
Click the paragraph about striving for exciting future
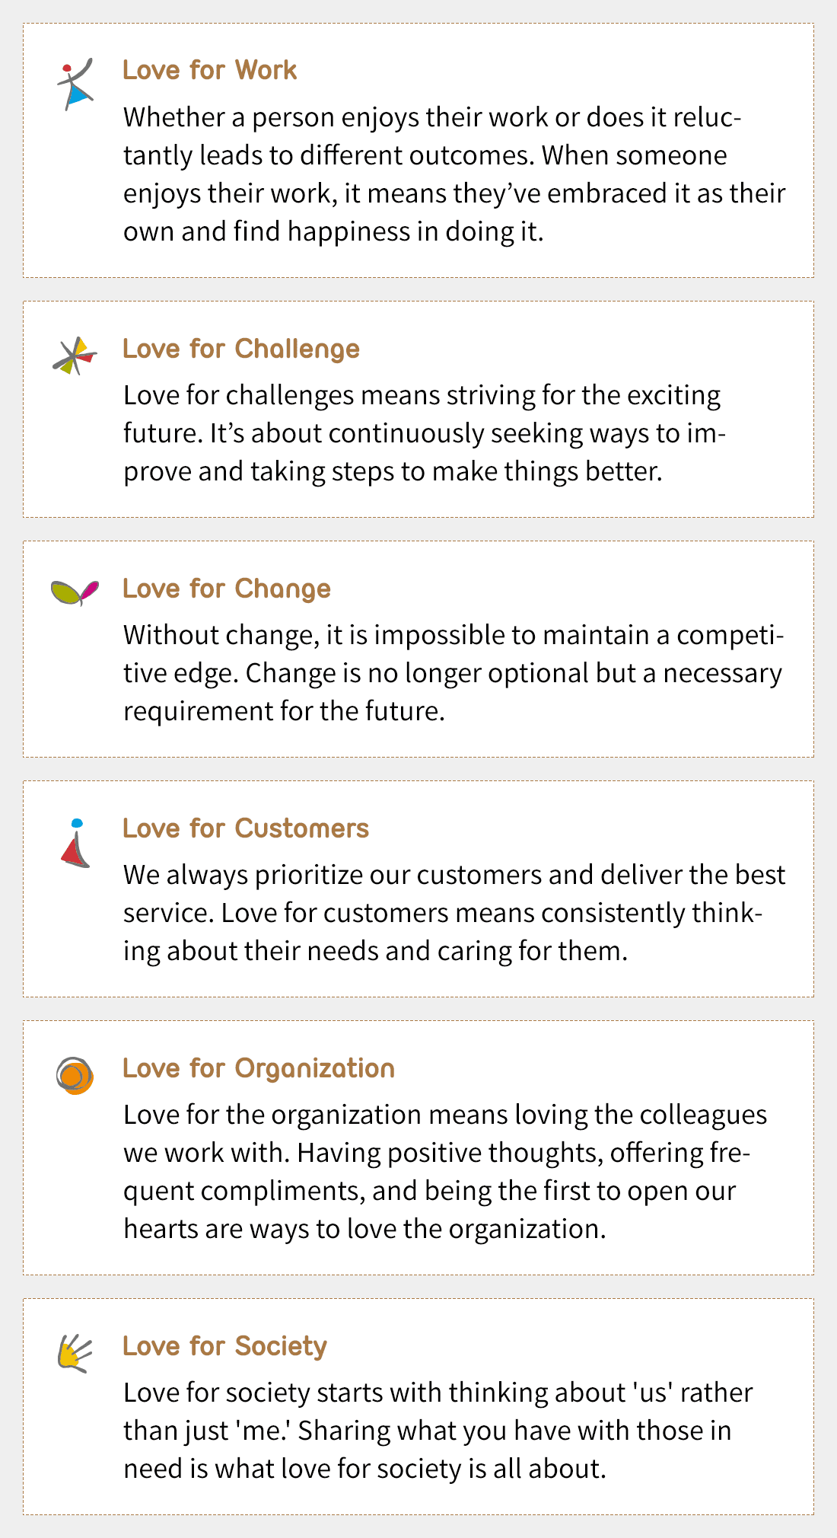424,433
